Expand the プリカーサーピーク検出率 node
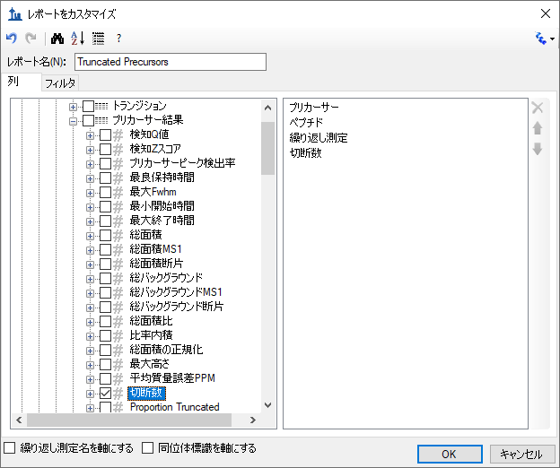Viewport: 560px width, 468px height. pos(90,164)
